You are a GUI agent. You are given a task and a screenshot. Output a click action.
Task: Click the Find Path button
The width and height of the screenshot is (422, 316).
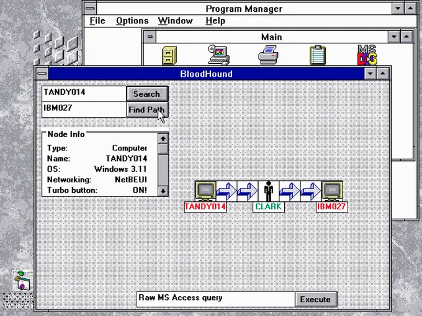[147, 110]
